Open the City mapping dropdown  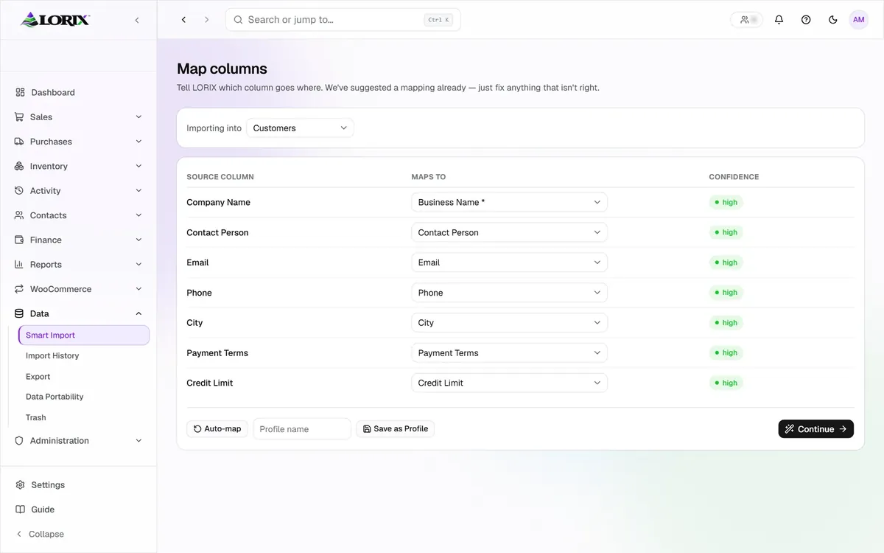click(x=509, y=322)
